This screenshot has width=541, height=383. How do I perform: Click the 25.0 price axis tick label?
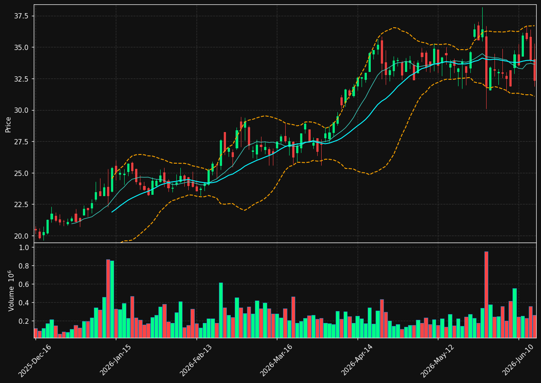(22, 173)
